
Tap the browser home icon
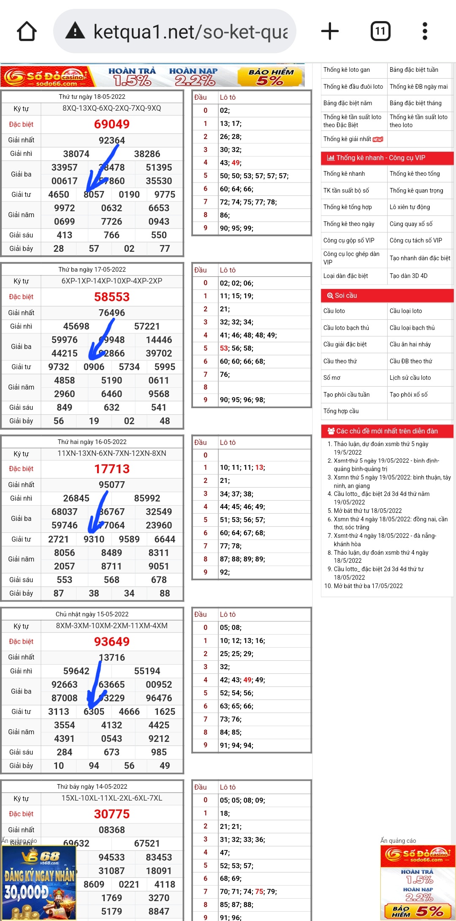pyautogui.click(x=27, y=31)
